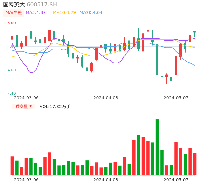This screenshot has height=184, width=209.
Task: Toggle the MA10:4.79 legend label
Action: coord(64,13)
